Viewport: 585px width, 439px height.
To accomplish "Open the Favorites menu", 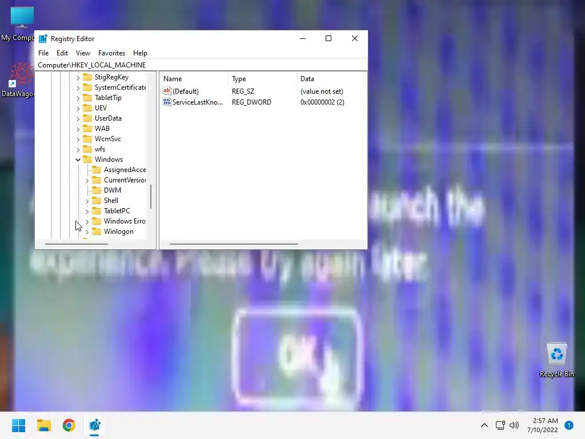I will pyautogui.click(x=111, y=53).
